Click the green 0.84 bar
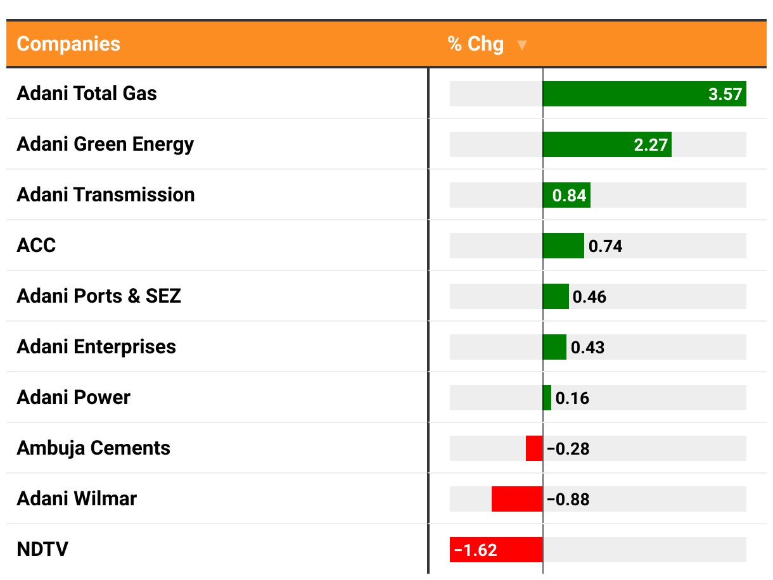Screen dimensions: 773x580 566,195
